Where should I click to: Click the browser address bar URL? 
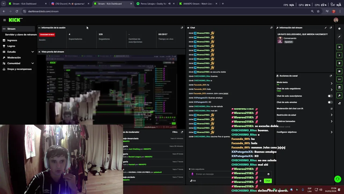pos(43,11)
